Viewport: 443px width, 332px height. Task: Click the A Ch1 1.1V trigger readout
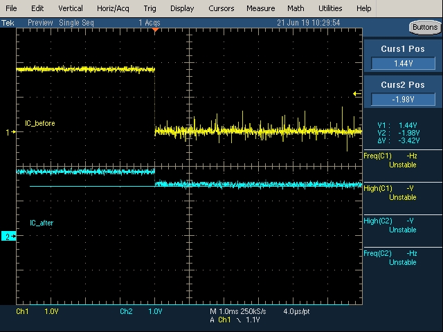tap(235, 320)
